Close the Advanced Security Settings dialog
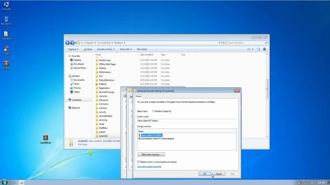330x185 pixels. tap(237, 91)
